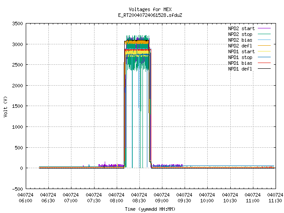The height and width of the screenshot is (213, 284).
Task: Click the 'NPD1 bias' legend label
Action: [240, 63]
